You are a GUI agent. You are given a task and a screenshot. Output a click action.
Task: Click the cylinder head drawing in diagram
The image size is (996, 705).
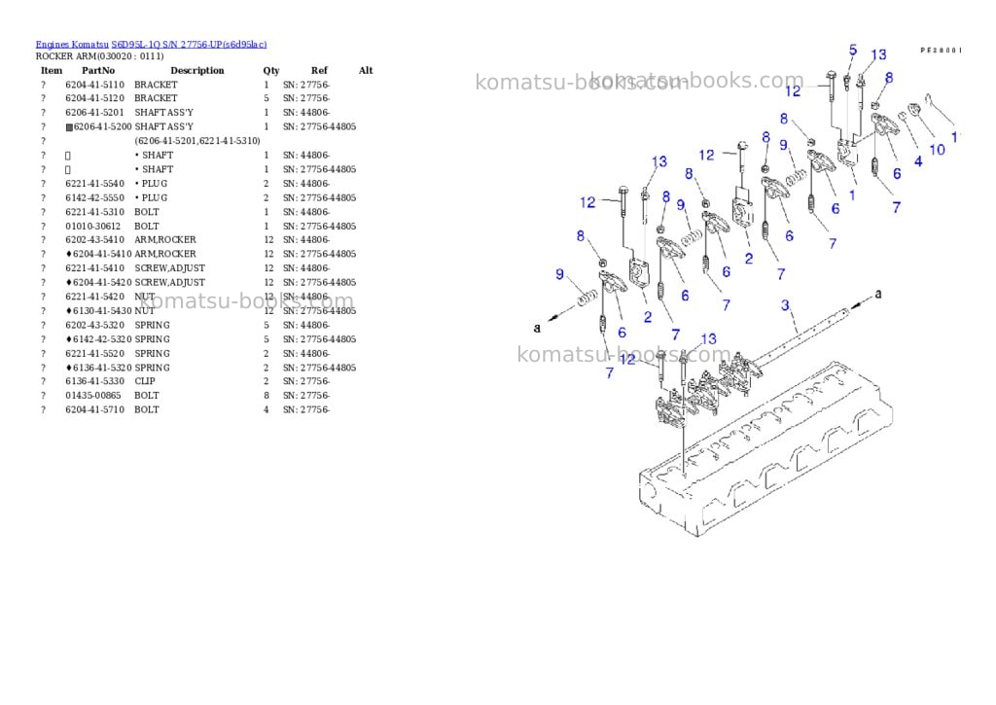tap(765, 451)
